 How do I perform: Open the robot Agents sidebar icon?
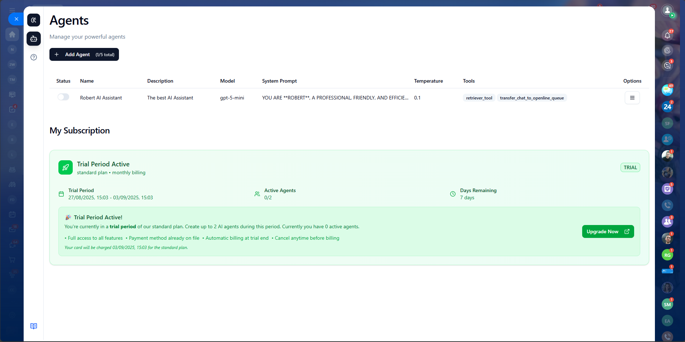point(34,39)
